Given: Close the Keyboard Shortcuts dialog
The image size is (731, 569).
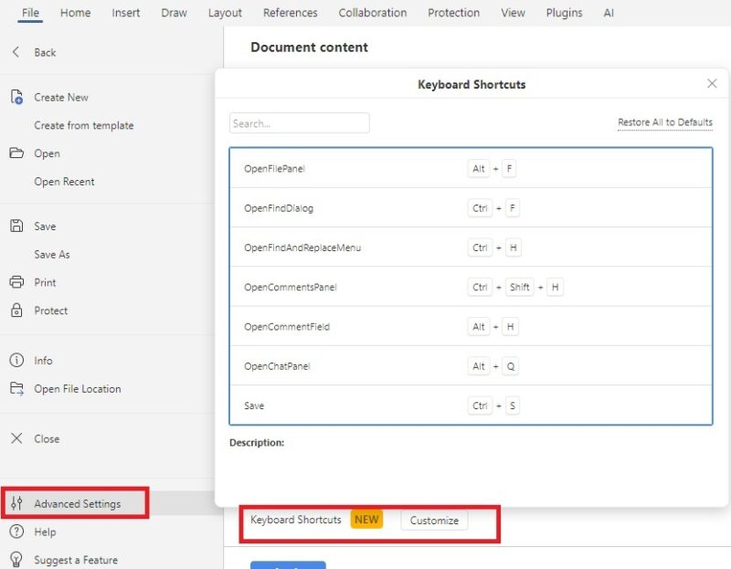Looking at the screenshot, I should click(x=712, y=84).
